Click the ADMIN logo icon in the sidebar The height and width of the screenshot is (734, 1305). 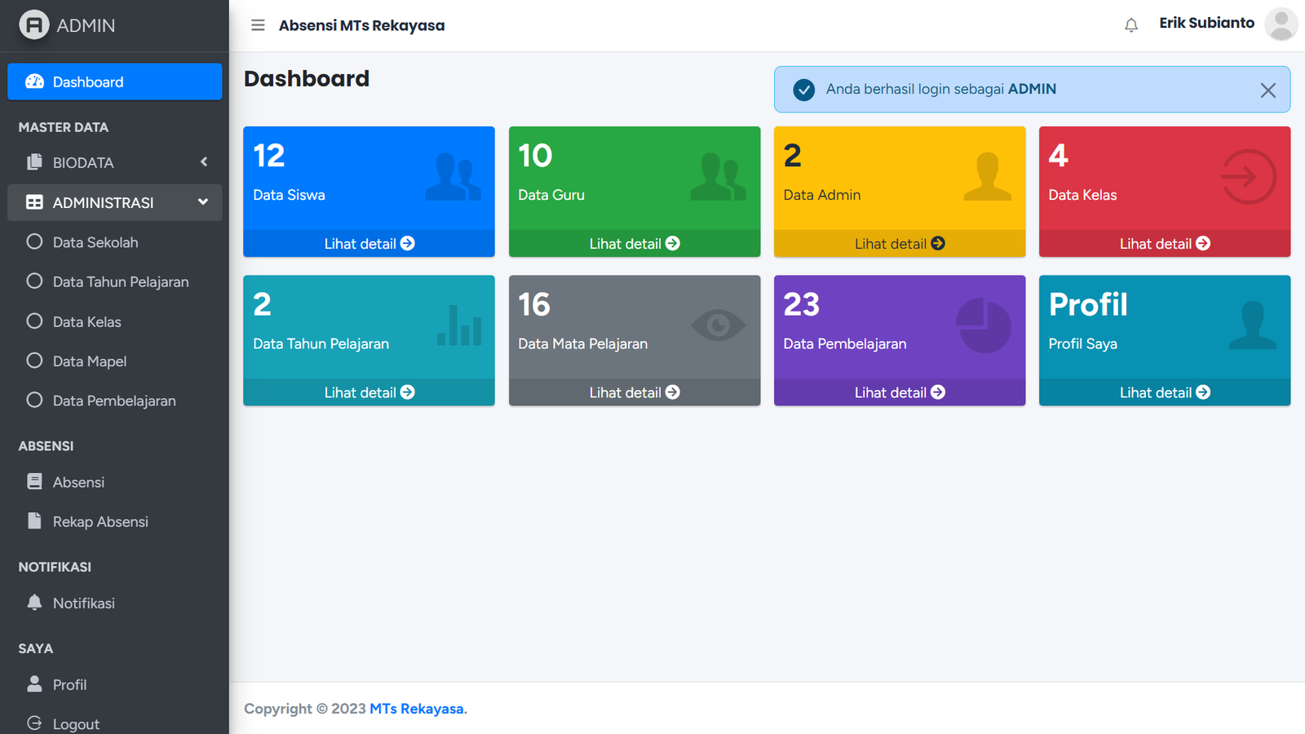pyautogui.click(x=34, y=25)
